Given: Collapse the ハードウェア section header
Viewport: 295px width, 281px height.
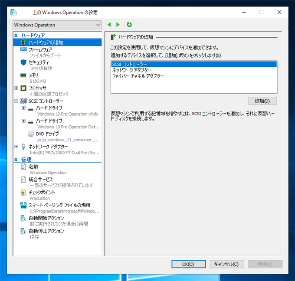Looking at the screenshot, I should (16, 36).
